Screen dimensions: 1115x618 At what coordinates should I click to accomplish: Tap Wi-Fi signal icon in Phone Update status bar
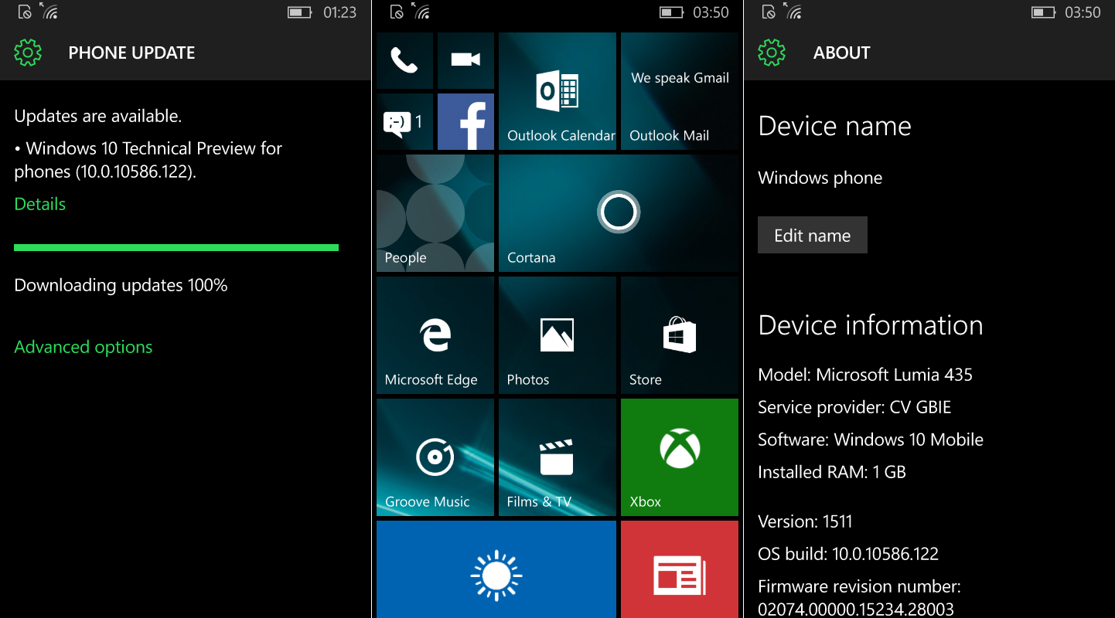point(49,12)
